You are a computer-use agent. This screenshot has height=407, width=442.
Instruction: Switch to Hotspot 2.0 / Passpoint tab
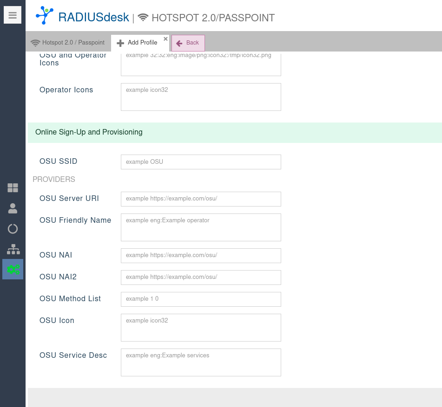(68, 43)
